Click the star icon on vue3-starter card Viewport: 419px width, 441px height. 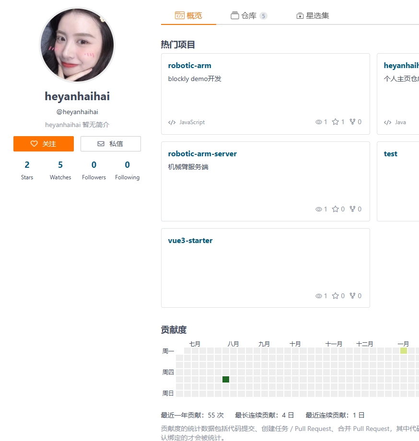click(335, 296)
